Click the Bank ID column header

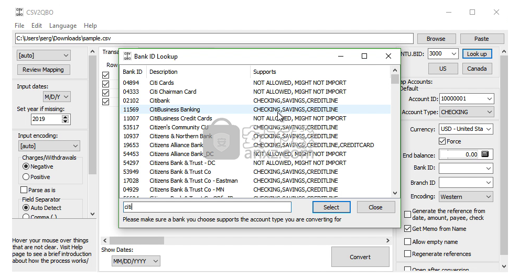coord(133,72)
